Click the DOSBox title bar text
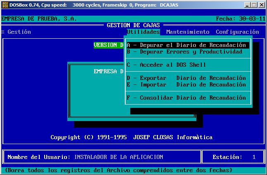The height and width of the screenshot is (175, 267). tap(94, 5)
